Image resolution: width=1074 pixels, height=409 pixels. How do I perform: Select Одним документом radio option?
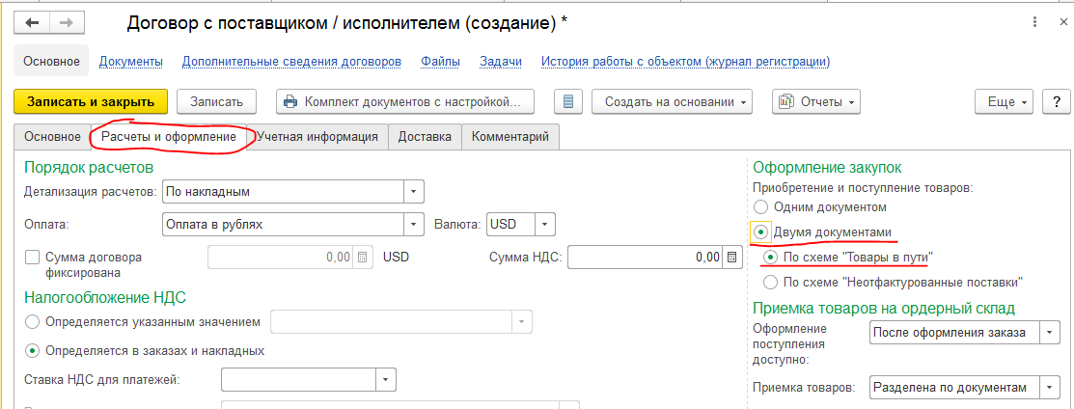[x=761, y=206]
